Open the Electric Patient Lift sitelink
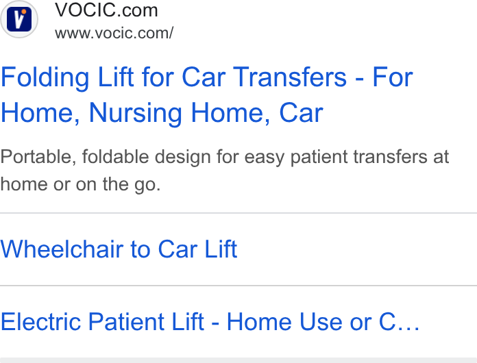The height and width of the screenshot is (363, 477). coord(210,322)
